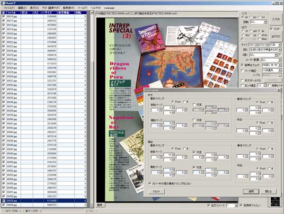Uncheck the 00059.jpg row checkbox

pos(3,201)
